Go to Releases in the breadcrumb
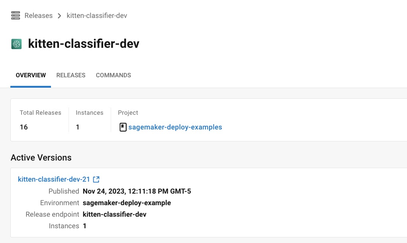 (38, 16)
